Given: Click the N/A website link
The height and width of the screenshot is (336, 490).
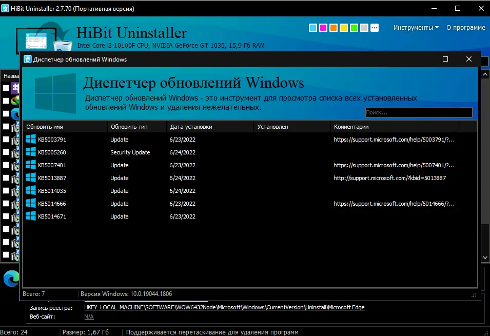Looking at the screenshot, I should 89,317.
